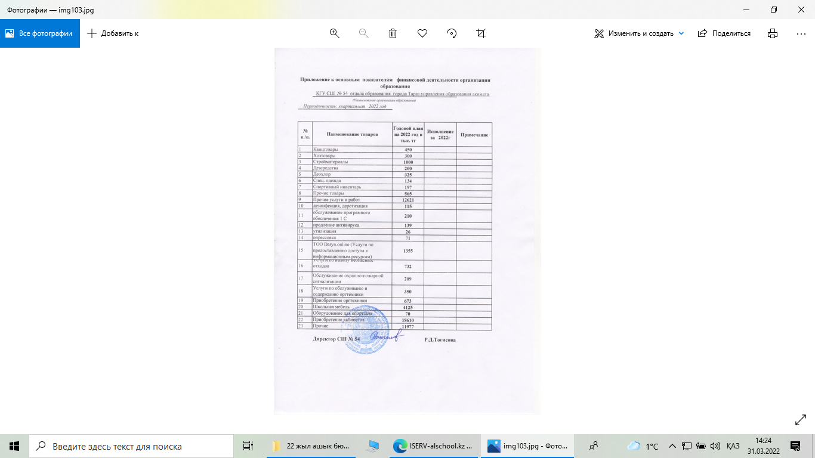Click 'Все фотографии' to view all photos
This screenshot has width=815, height=458.
pos(39,33)
